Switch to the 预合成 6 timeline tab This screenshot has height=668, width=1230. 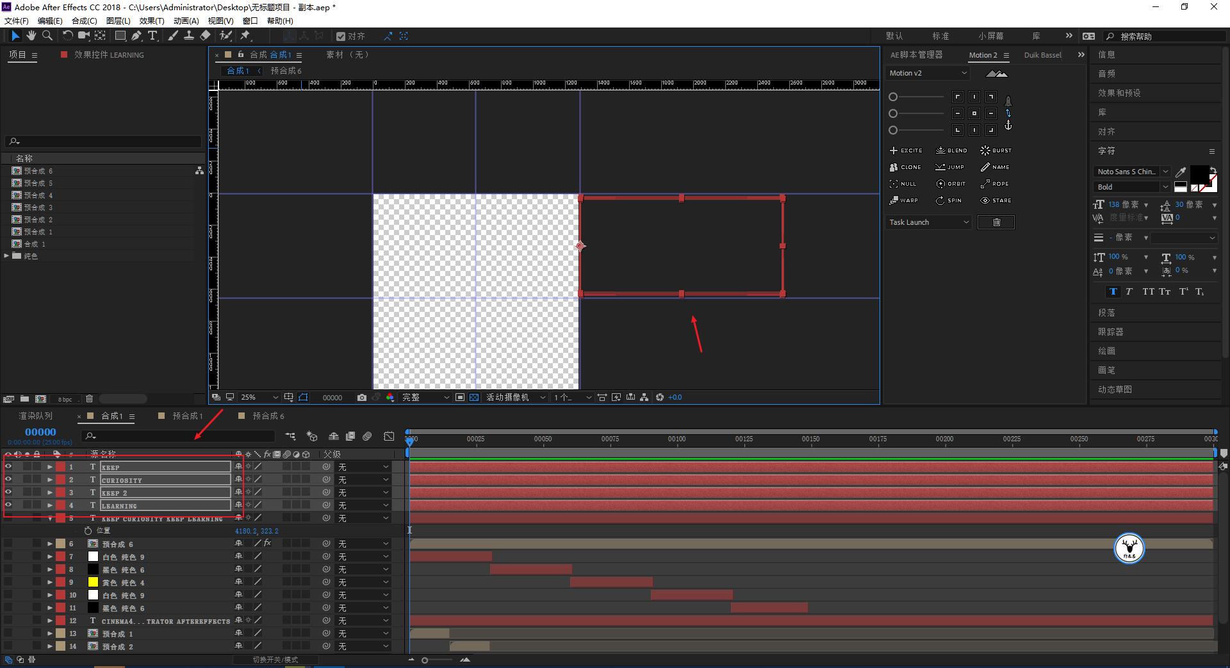[268, 416]
